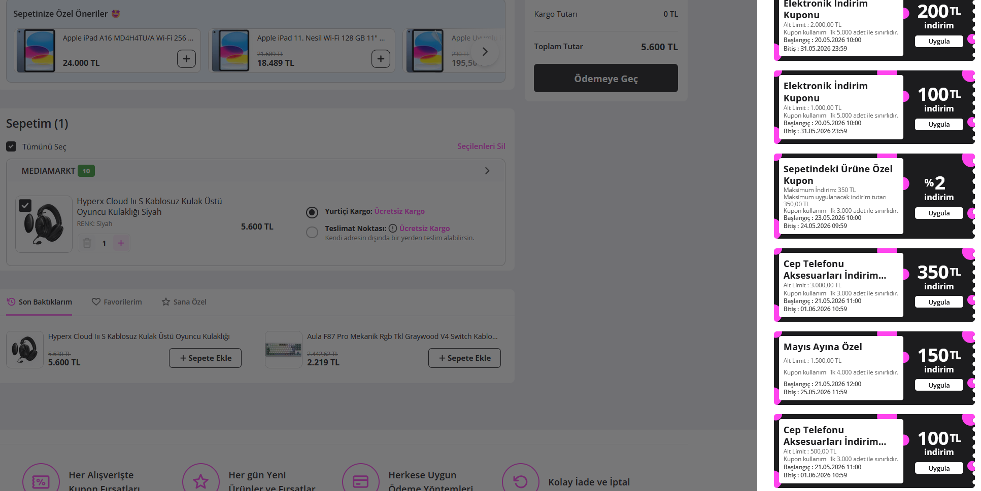Click Toplam Tutar 5.600 TL value
This screenshot has height=491, width=981.
coord(659,47)
